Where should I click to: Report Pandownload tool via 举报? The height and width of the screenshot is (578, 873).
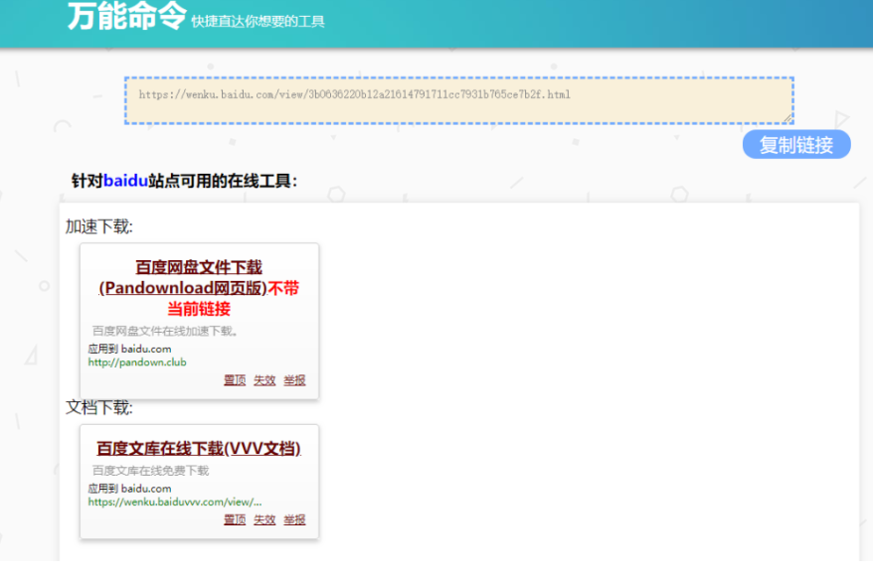pyautogui.click(x=294, y=380)
